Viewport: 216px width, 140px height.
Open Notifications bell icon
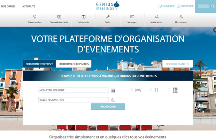click(x=157, y=17)
